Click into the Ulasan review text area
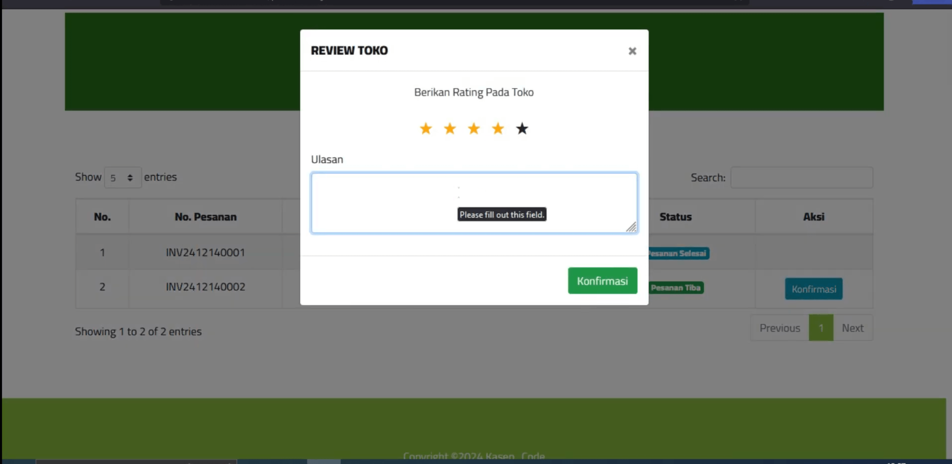The width and height of the screenshot is (952, 464). (474, 203)
